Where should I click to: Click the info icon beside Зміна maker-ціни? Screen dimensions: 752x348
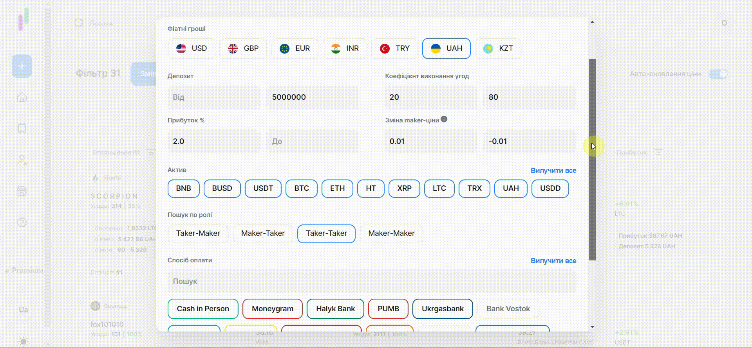(444, 119)
